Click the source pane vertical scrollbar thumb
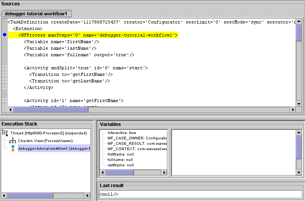 (299, 33)
